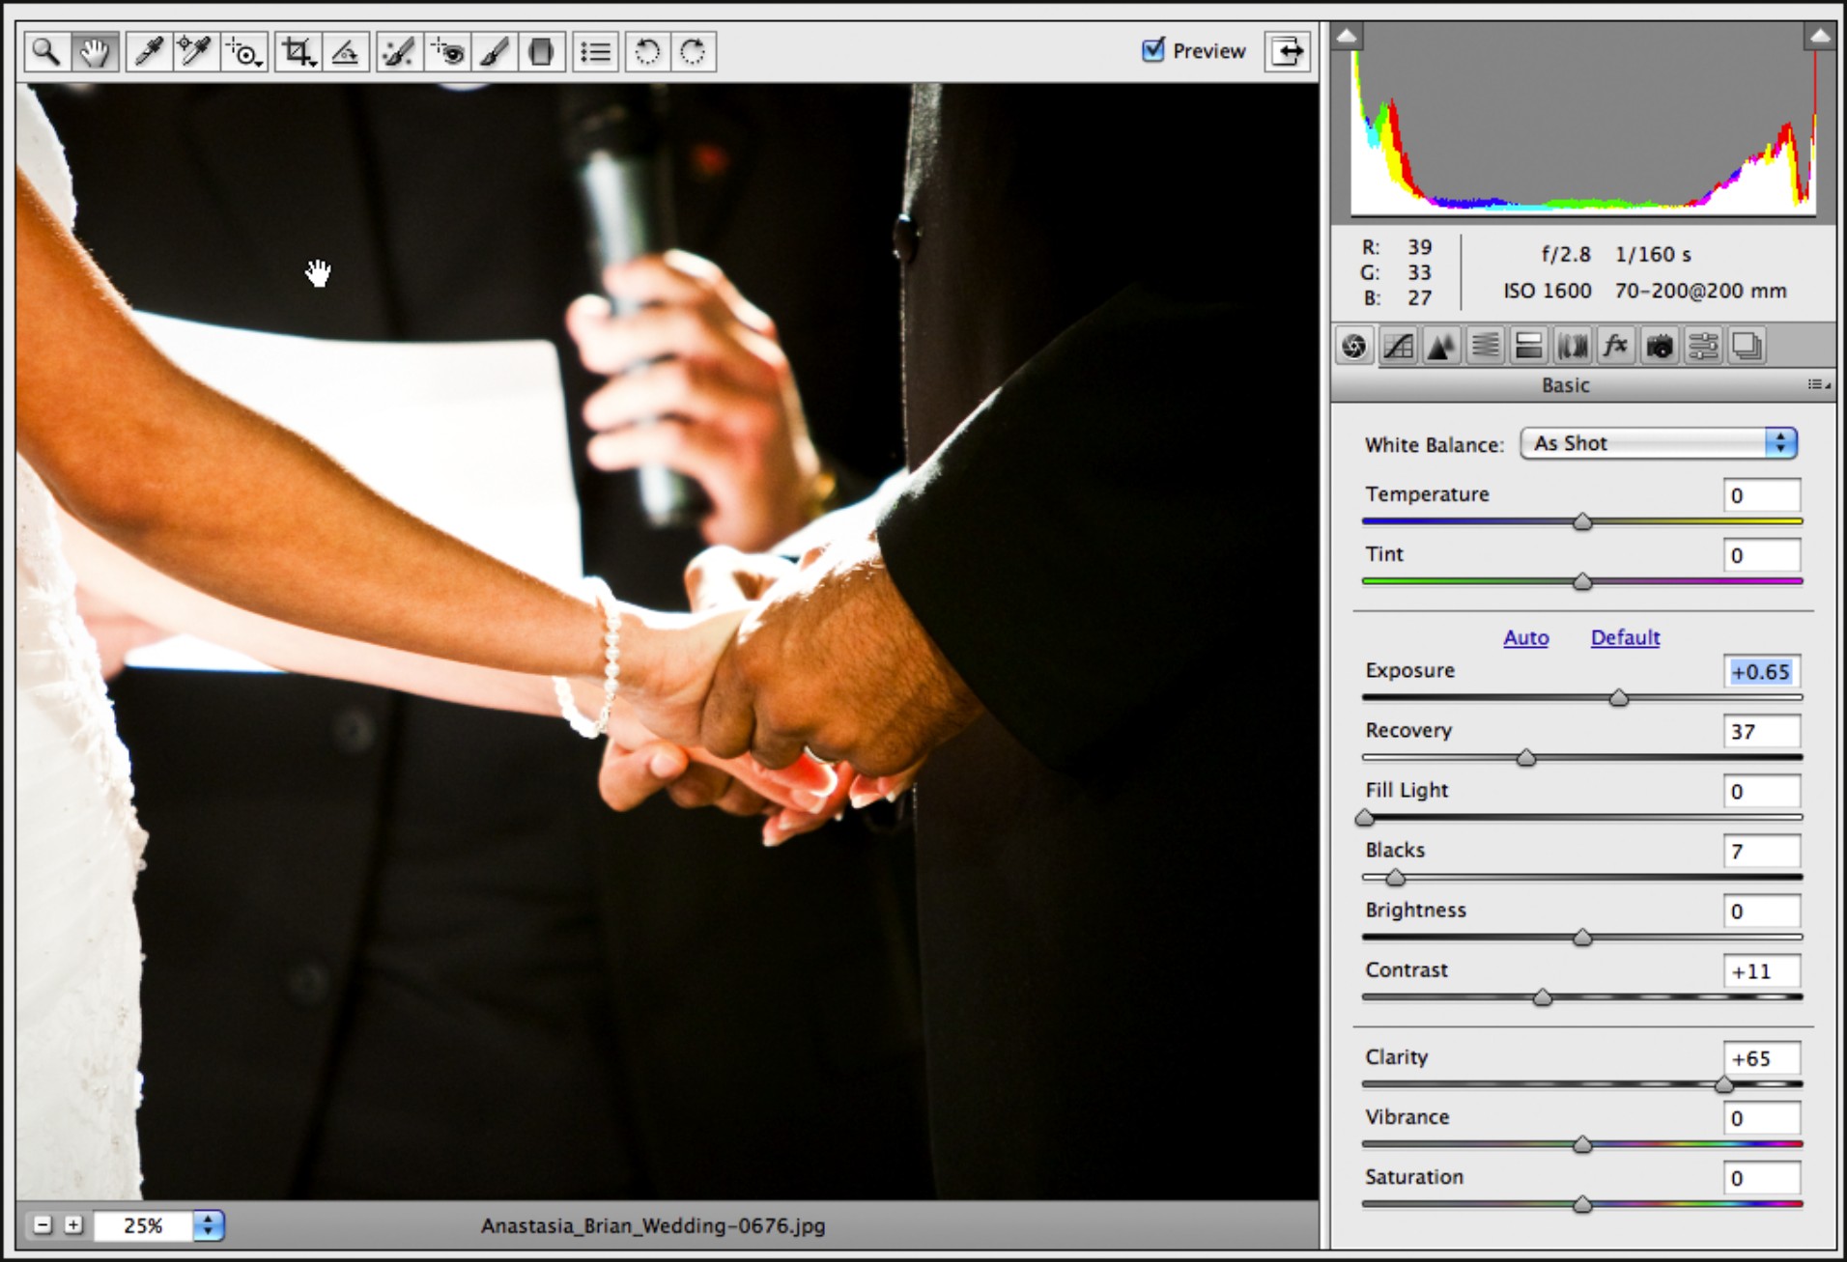Click the Clarity value field
The width and height of the screenshot is (1847, 1262).
[x=1762, y=1058]
